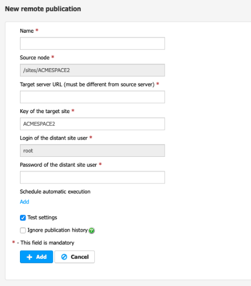Click the Target server URL label text

coord(87,84)
